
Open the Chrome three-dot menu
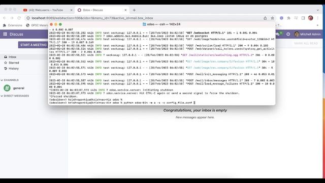[x=317, y=18]
